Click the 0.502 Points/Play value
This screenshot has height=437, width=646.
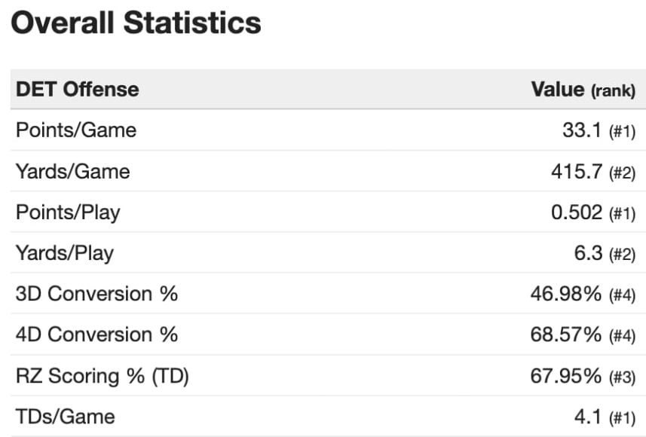pyautogui.click(x=577, y=212)
